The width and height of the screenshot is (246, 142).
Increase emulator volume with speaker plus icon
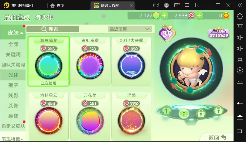[x=240, y=38]
